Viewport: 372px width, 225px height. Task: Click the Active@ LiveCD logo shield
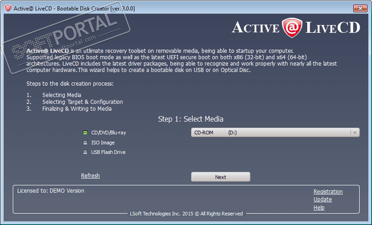292,28
